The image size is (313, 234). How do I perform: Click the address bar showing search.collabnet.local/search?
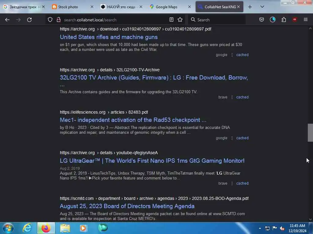pyautogui.click(x=116, y=20)
